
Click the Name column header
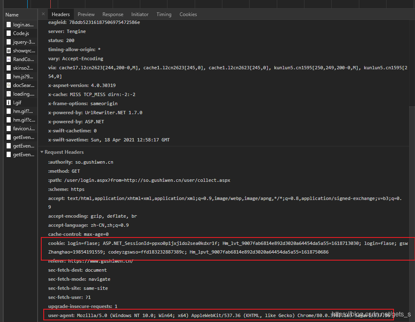pyautogui.click(x=12, y=14)
